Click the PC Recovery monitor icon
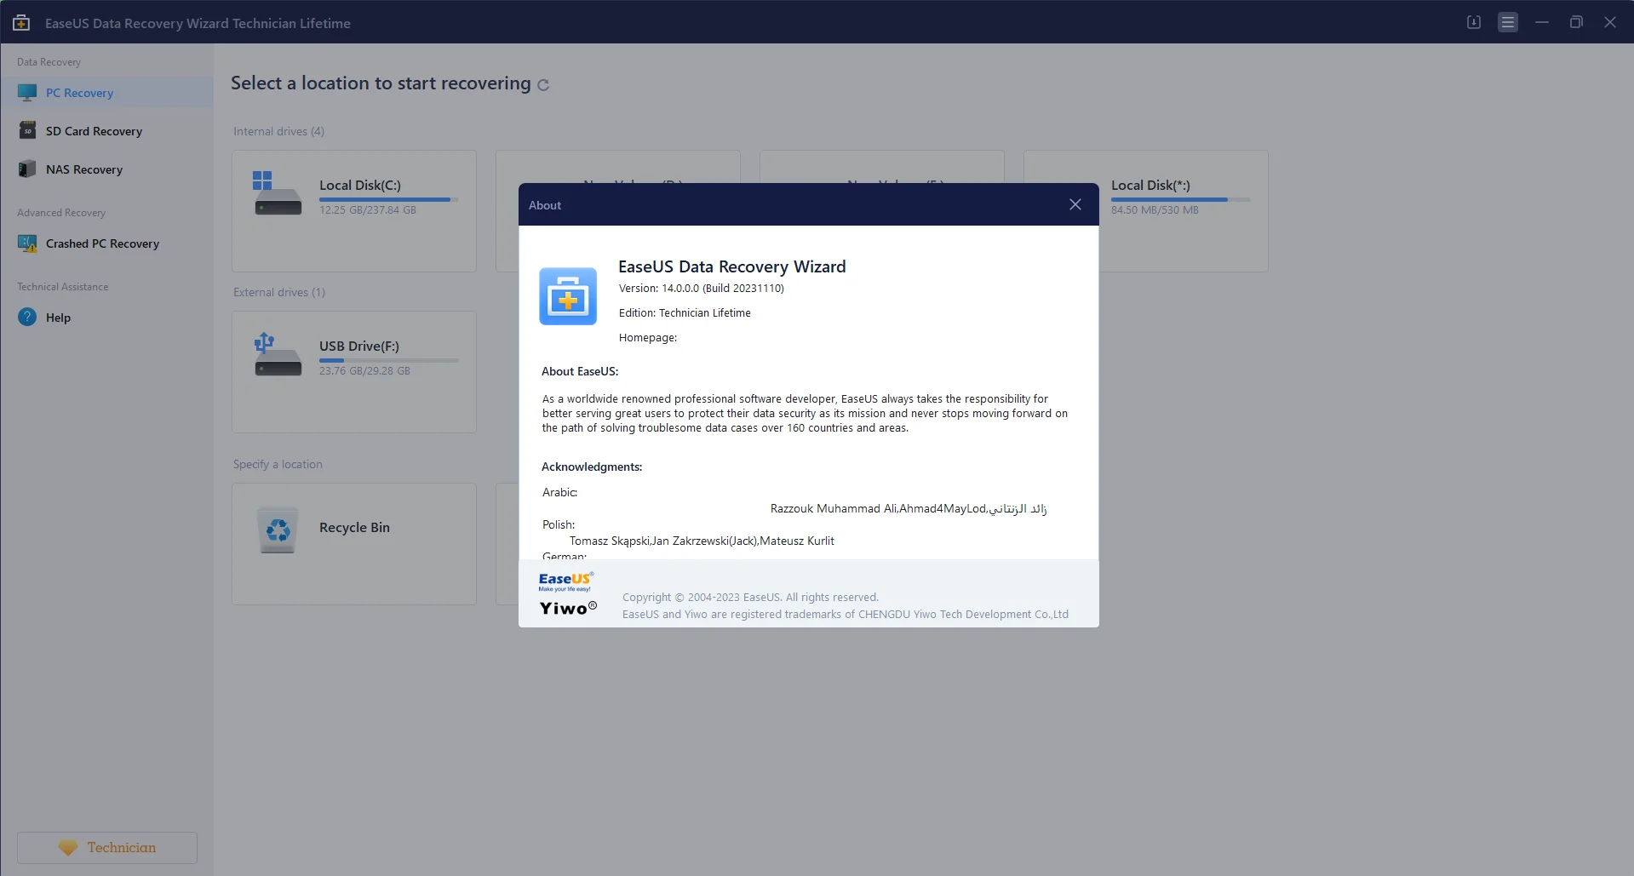Image resolution: width=1634 pixels, height=876 pixels. click(27, 92)
